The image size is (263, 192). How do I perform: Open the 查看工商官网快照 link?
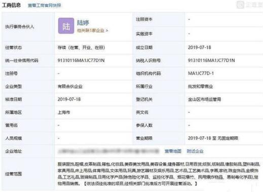point(45,6)
